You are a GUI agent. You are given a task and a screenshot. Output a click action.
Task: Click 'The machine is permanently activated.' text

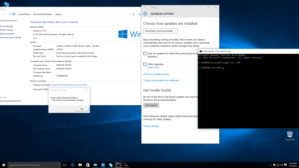(x=68, y=100)
